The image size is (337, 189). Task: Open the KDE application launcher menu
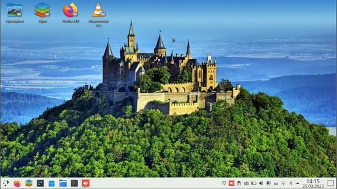pos(6,183)
